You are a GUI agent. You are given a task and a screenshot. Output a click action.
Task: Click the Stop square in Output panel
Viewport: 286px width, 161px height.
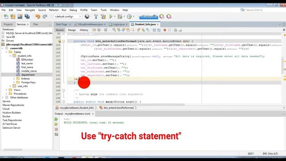coord(56,129)
